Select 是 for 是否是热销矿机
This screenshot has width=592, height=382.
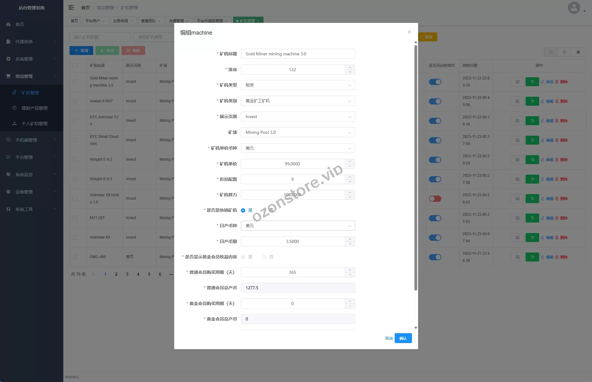[243, 210]
